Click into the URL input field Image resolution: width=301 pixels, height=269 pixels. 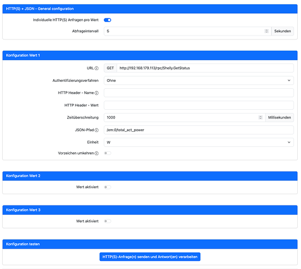pyautogui.click(x=205, y=68)
